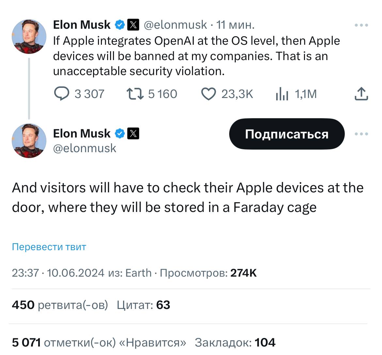Open the three-dot menu beside Подписаться
The width and height of the screenshot is (382, 355).
tap(361, 134)
